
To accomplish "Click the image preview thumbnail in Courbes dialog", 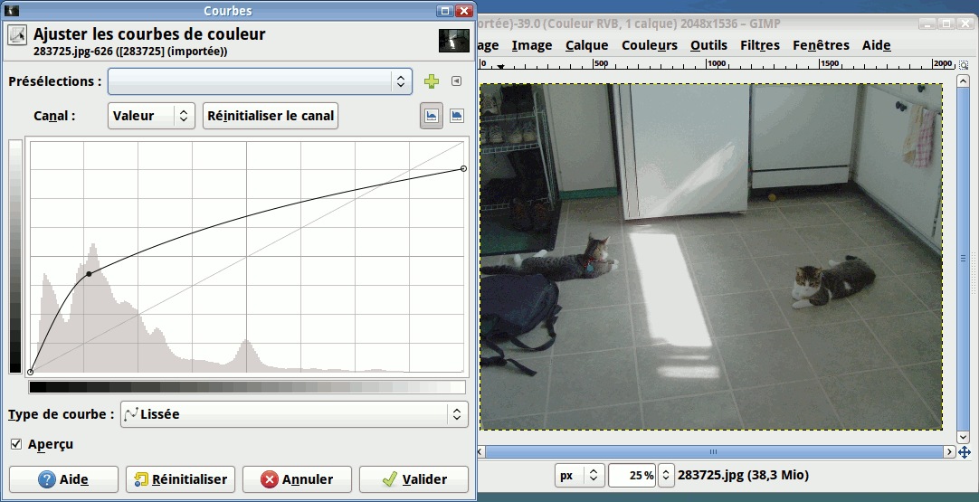I will (454, 41).
